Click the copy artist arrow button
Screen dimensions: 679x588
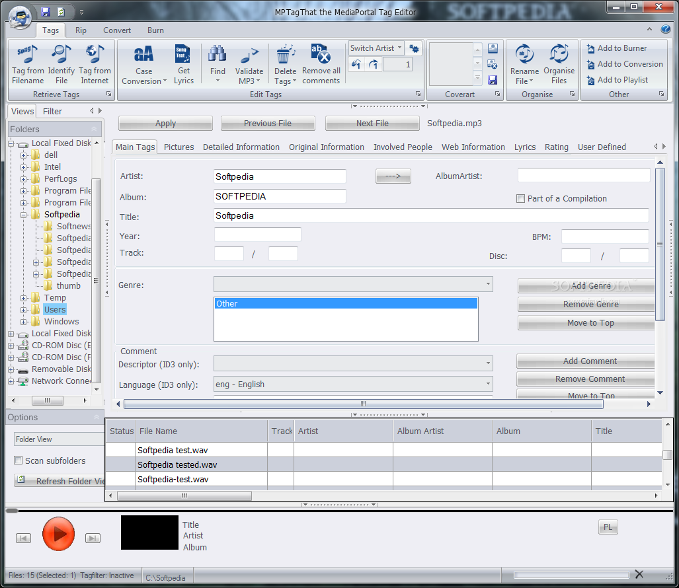[393, 176]
